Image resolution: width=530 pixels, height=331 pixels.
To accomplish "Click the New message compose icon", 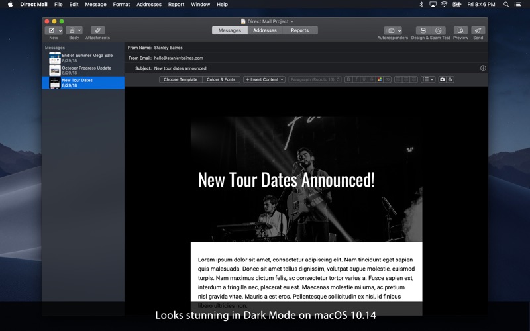I will point(51,30).
